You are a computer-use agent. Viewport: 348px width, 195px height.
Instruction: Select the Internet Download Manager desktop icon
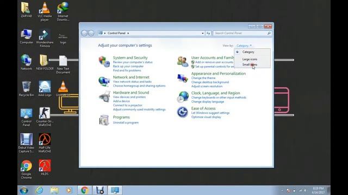[63, 11]
